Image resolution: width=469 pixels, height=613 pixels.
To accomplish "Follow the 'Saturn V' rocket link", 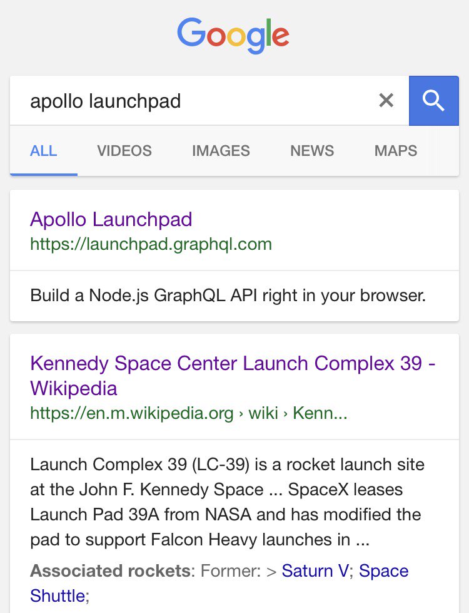I will 315,571.
